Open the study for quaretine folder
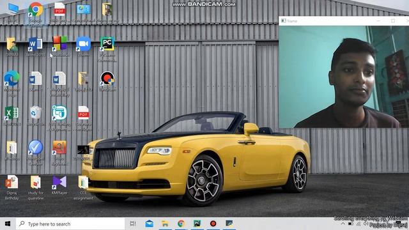409x230 pixels. click(36, 187)
